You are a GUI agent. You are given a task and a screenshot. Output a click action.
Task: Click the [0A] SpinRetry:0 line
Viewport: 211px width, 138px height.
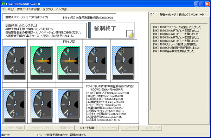(105, 111)
